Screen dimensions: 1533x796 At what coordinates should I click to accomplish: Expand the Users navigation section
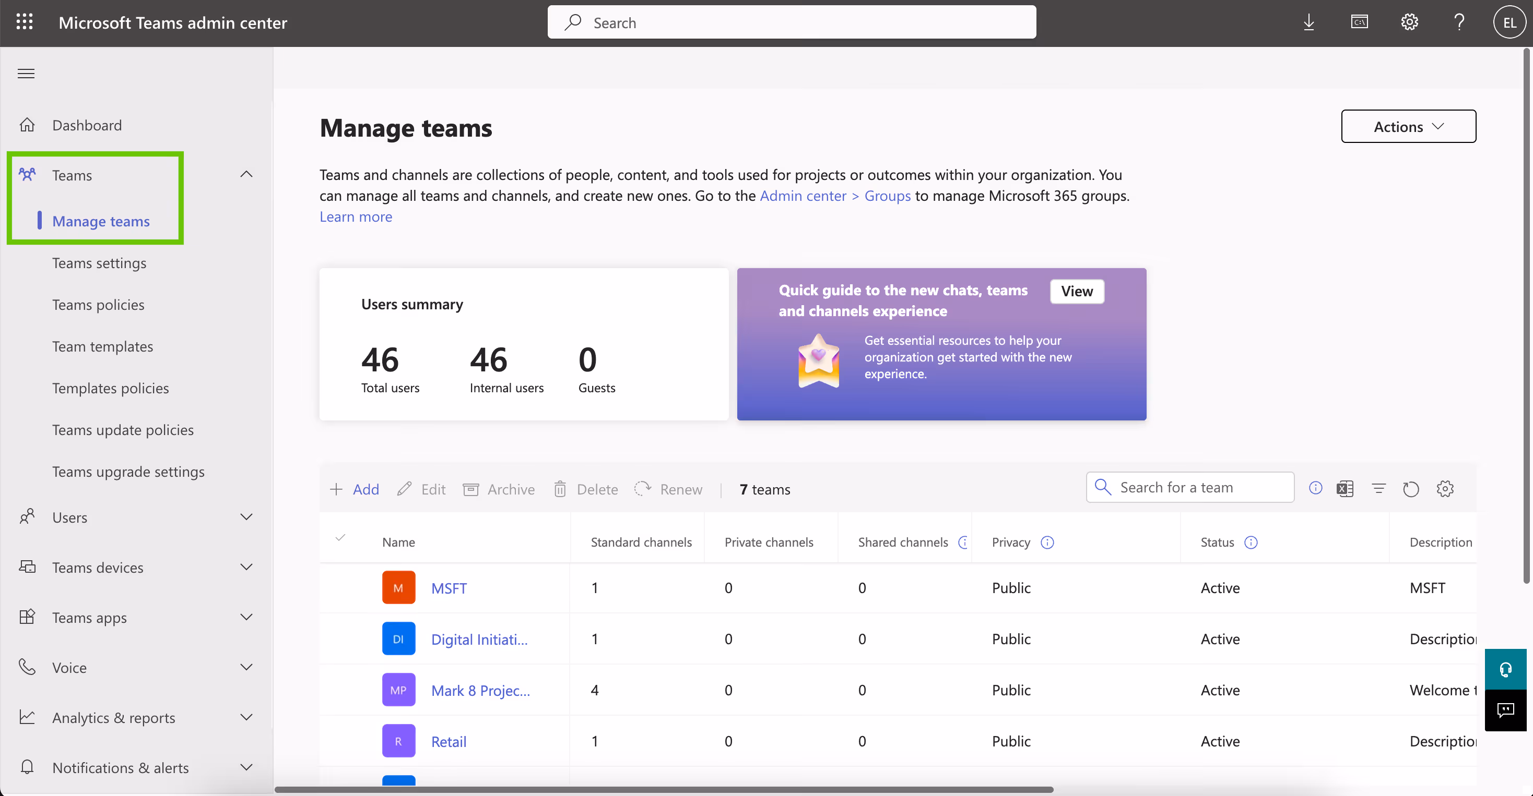(x=246, y=516)
